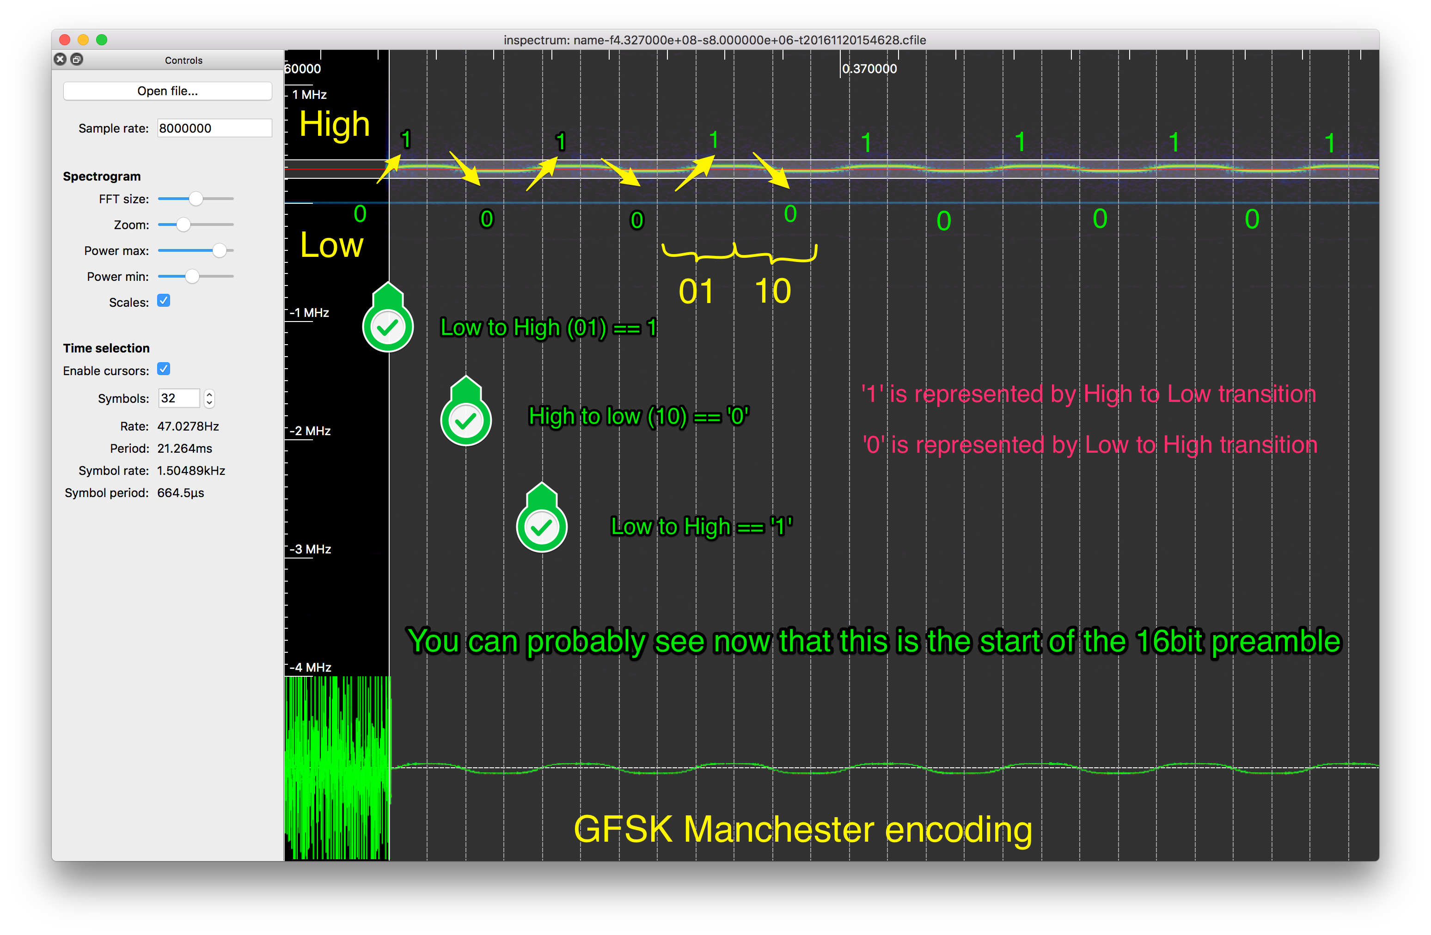Click the Open file... button
This screenshot has width=1431, height=935.
[167, 91]
